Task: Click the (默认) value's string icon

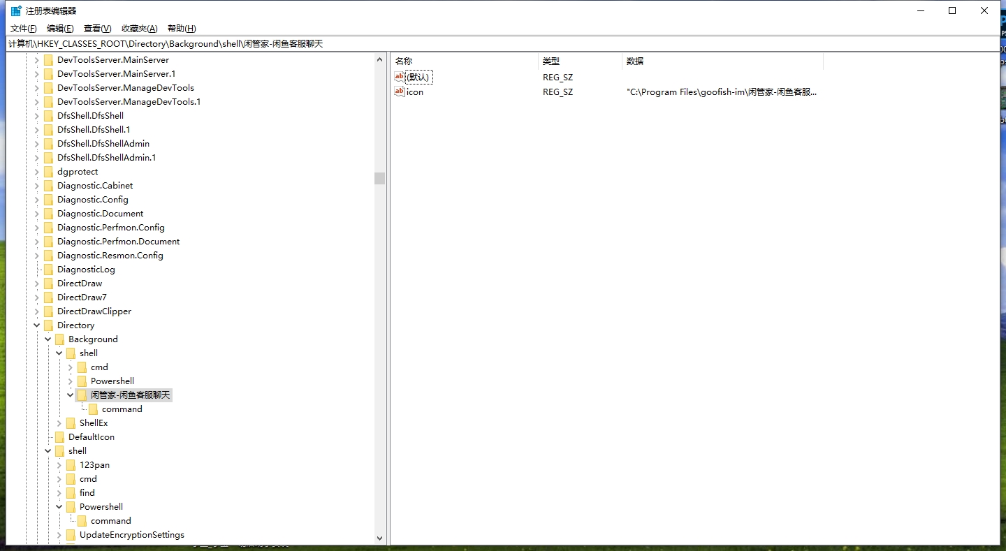Action: pos(400,77)
